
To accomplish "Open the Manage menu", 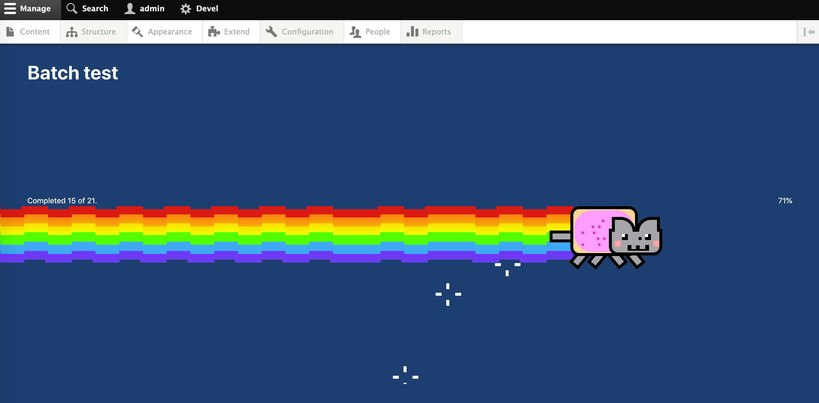I will point(35,9).
